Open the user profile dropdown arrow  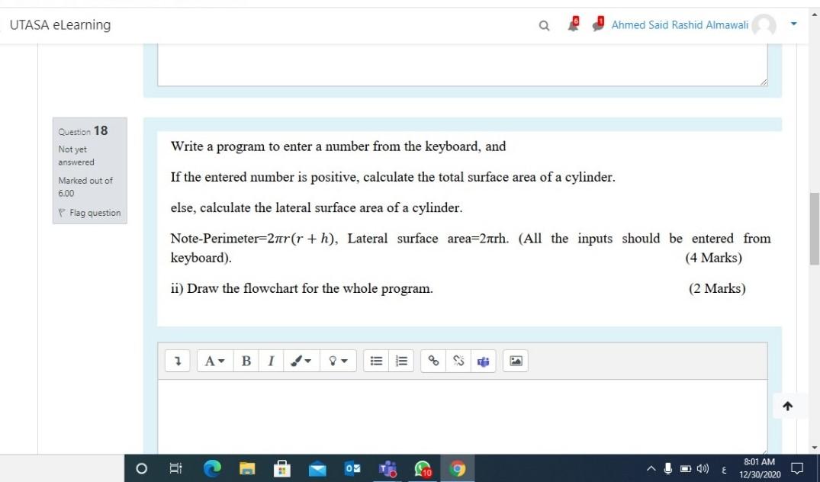tap(793, 24)
